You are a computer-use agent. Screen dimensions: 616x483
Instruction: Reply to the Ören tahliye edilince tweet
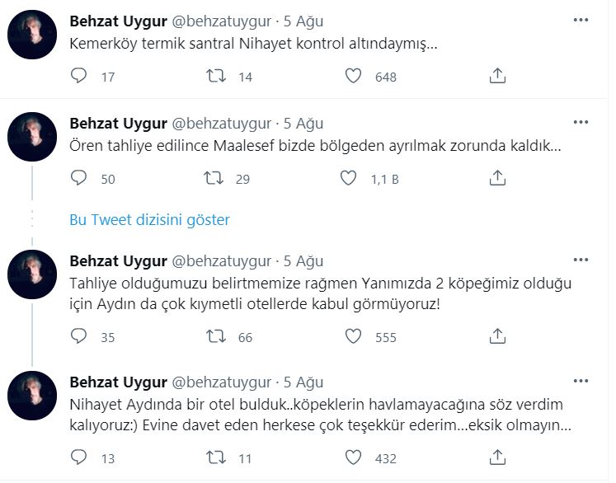79,178
